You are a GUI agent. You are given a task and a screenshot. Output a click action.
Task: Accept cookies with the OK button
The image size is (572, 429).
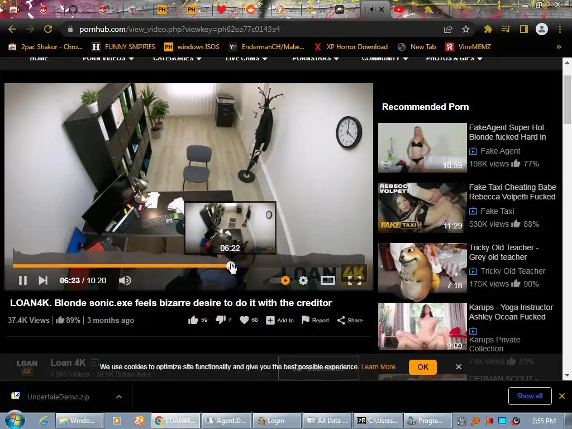422,367
